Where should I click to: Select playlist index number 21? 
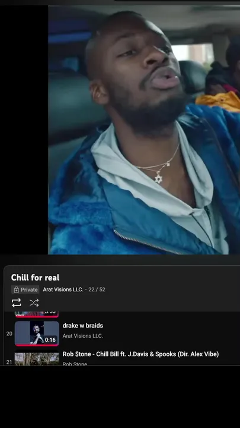pos(9,362)
